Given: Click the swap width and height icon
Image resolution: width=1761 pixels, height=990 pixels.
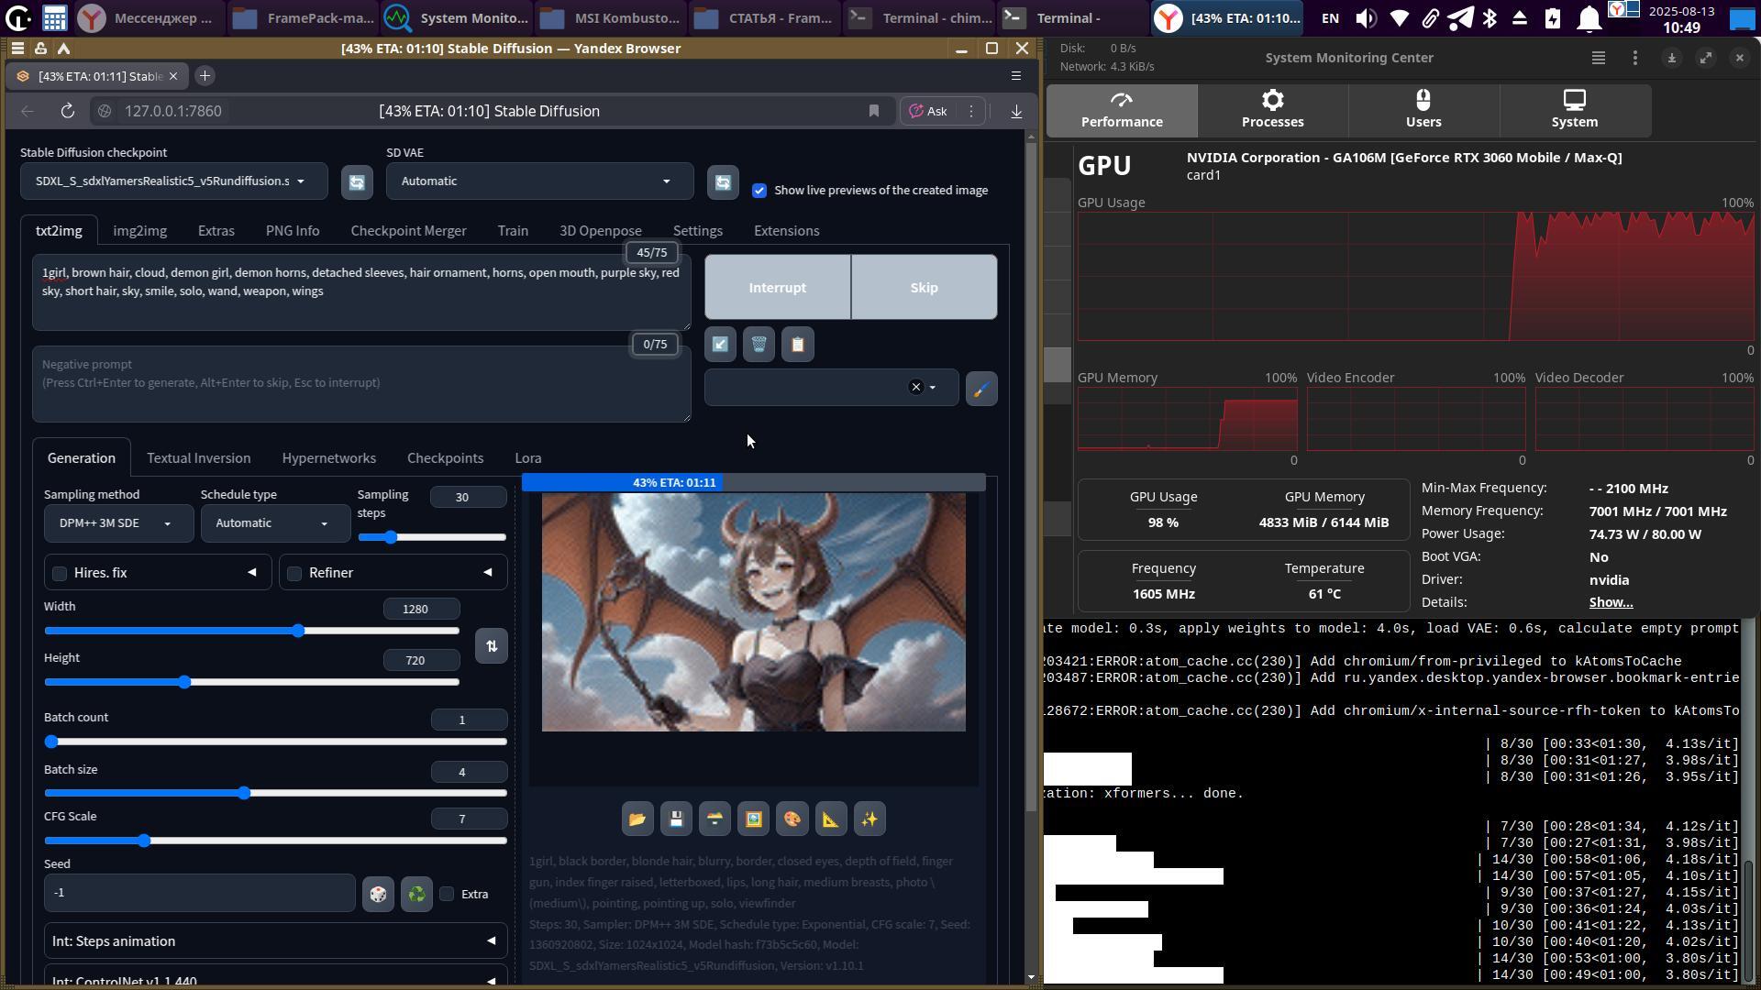Looking at the screenshot, I should [492, 646].
